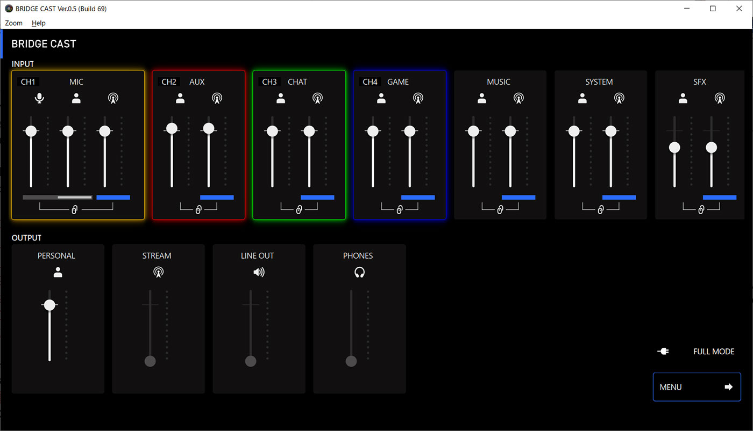
Task: Toggle the link icon under GAME faders
Action: [399, 210]
